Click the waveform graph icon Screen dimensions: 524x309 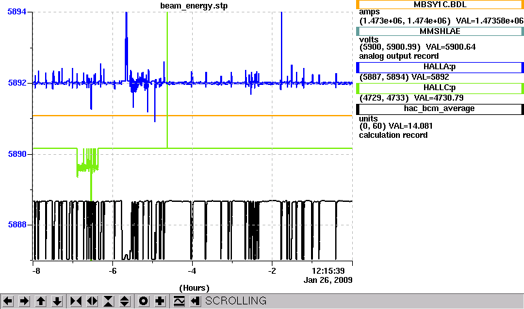[179, 301]
